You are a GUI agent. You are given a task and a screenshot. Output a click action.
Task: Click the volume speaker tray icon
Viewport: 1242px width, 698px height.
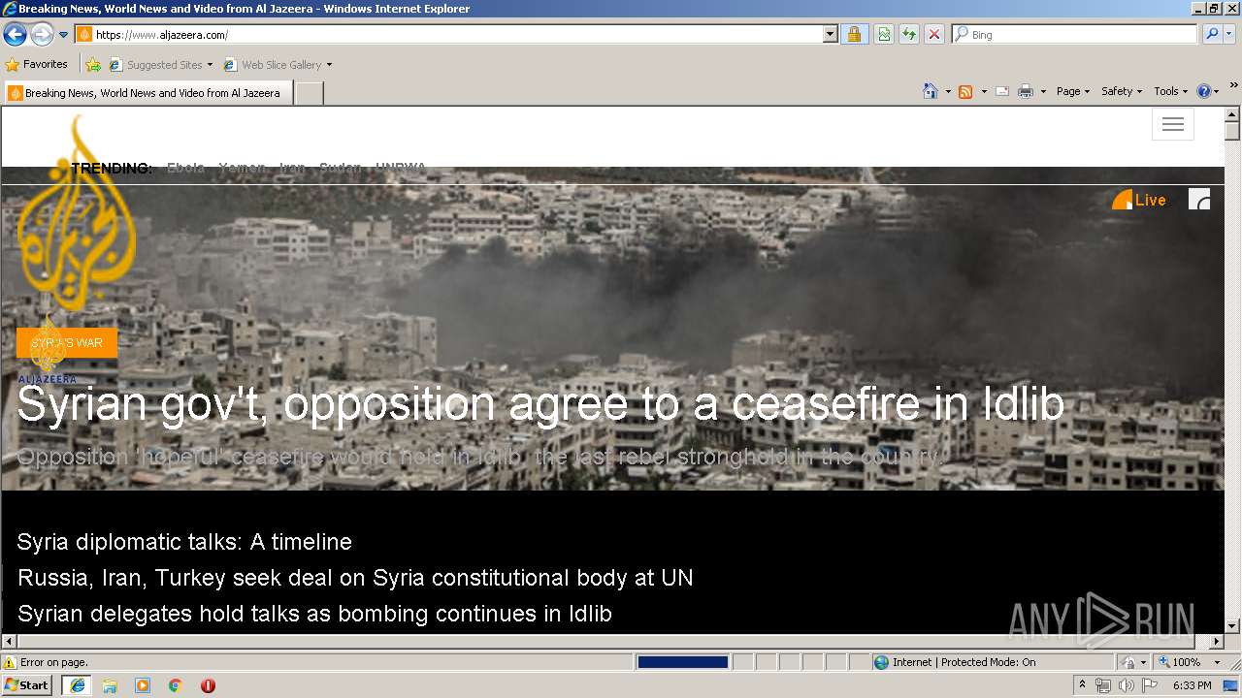[1126, 685]
